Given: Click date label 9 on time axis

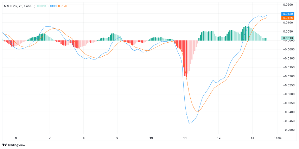Looking at the screenshot, I should [117, 138].
